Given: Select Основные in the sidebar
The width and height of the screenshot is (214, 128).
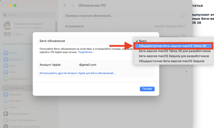Looking at the screenshot, I should pyautogui.click(x=17, y=88).
